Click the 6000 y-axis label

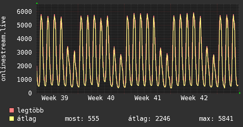coord(24,12)
